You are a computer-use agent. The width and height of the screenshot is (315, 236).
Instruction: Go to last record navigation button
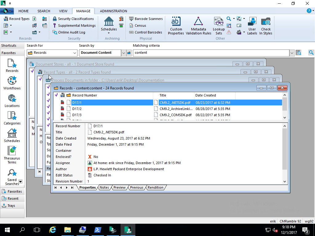(x=72, y=188)
